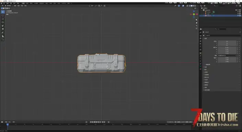Screen dimensions: 242x132
Task: Open the rotation mode dropdown
Action: 227,55
